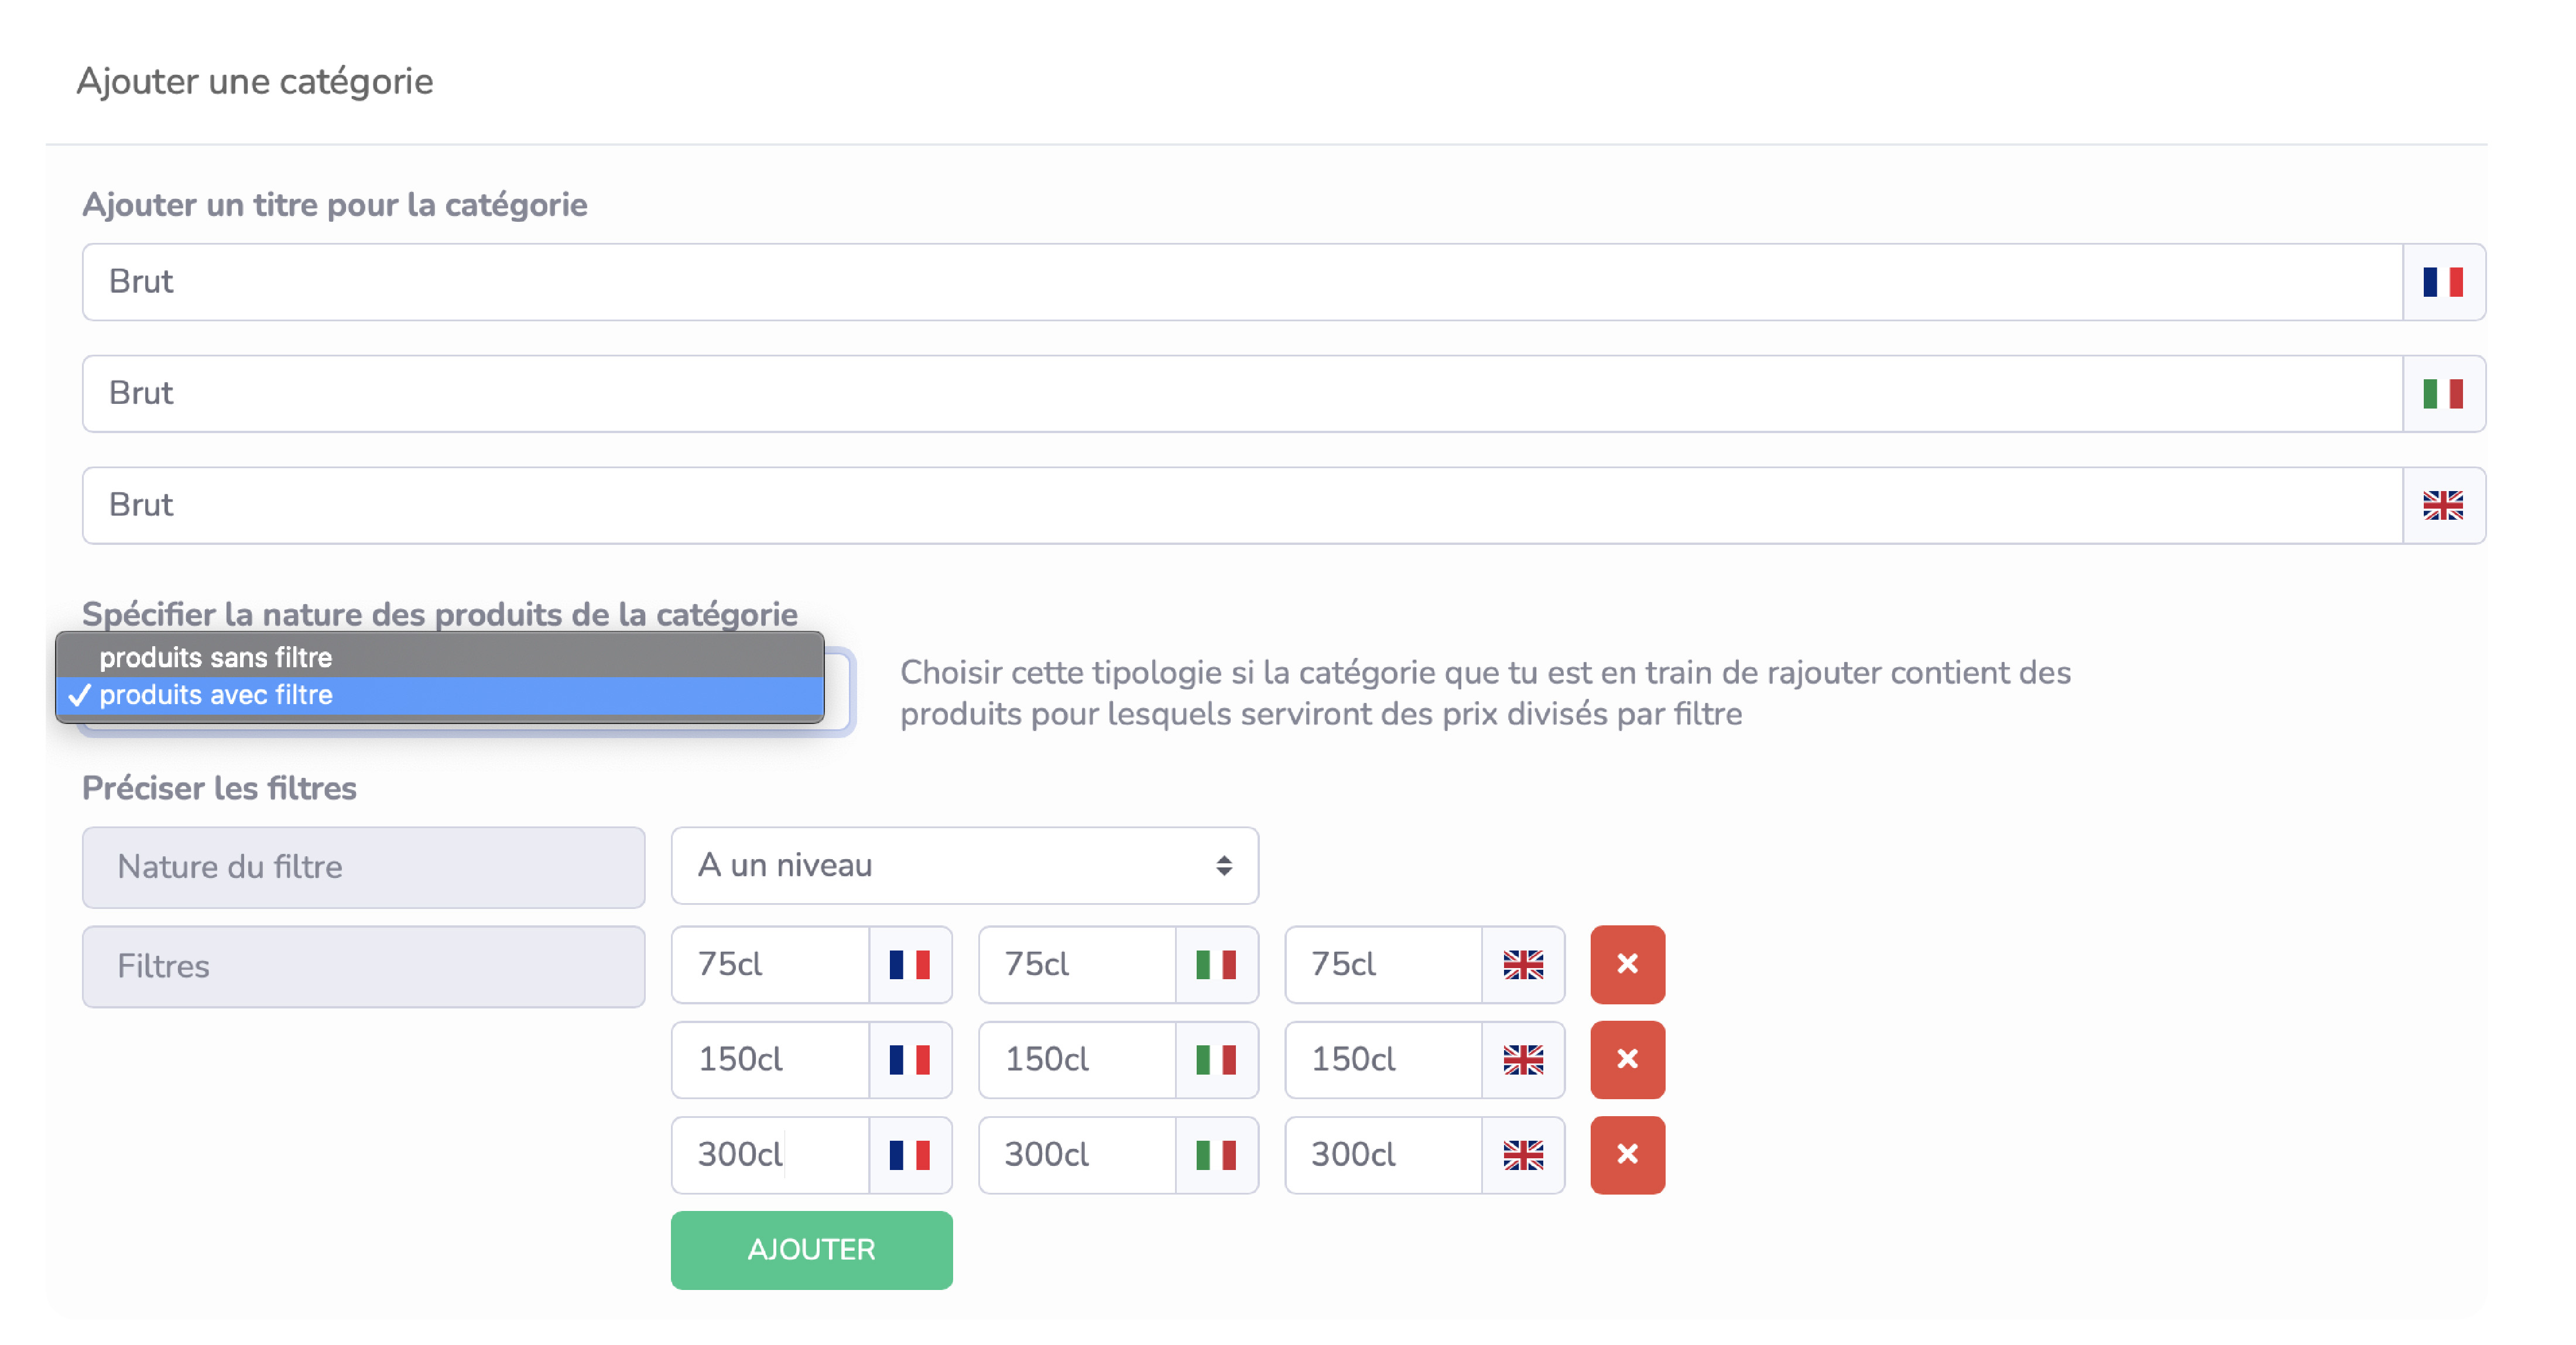This screenshot has height=1345, width=2576.
Task: Click the Italian category title input
Action: tap(1240, 394)
